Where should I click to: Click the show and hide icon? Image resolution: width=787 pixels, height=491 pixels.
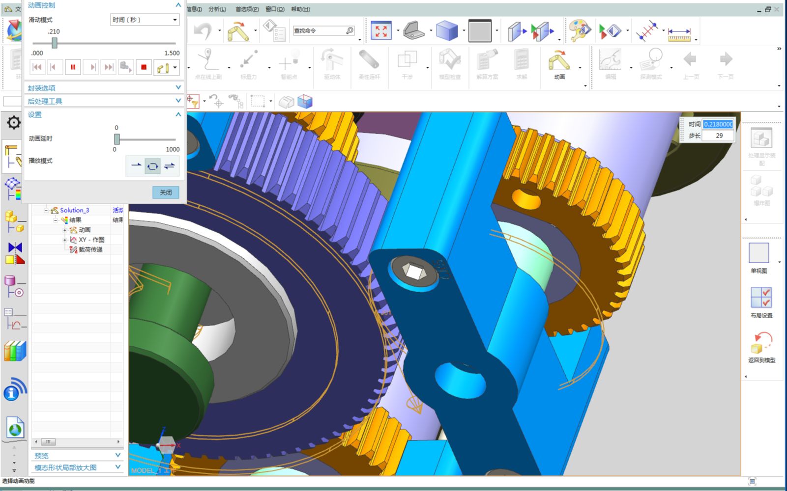(610, 31)
